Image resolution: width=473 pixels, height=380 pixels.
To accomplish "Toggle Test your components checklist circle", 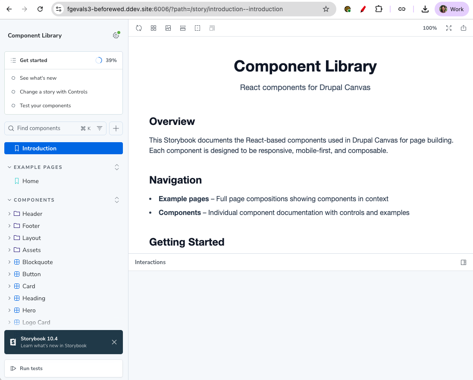I will coord(13,106).
